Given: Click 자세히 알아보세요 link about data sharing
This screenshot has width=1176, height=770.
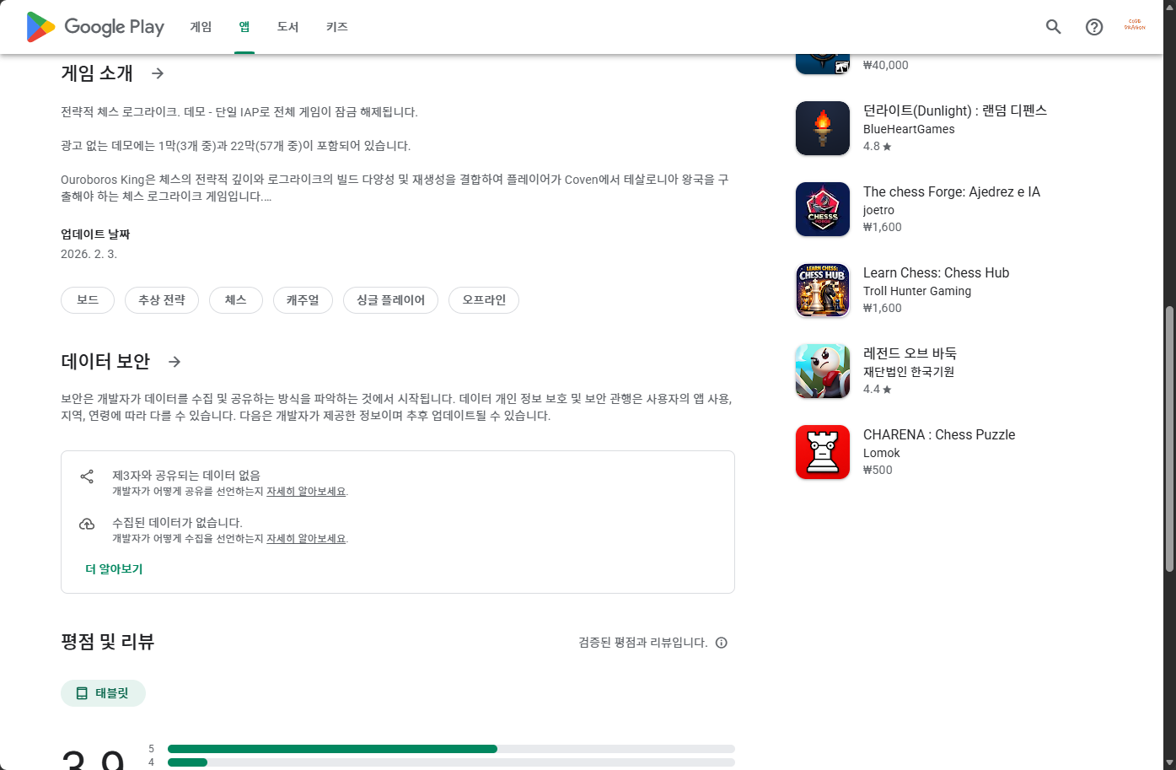Looking at the screenshot, I should 306,492.
